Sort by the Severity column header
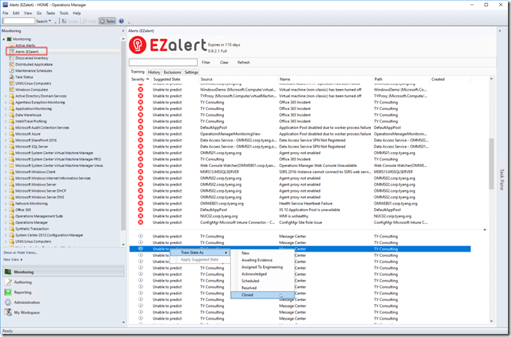 (140, 79)
